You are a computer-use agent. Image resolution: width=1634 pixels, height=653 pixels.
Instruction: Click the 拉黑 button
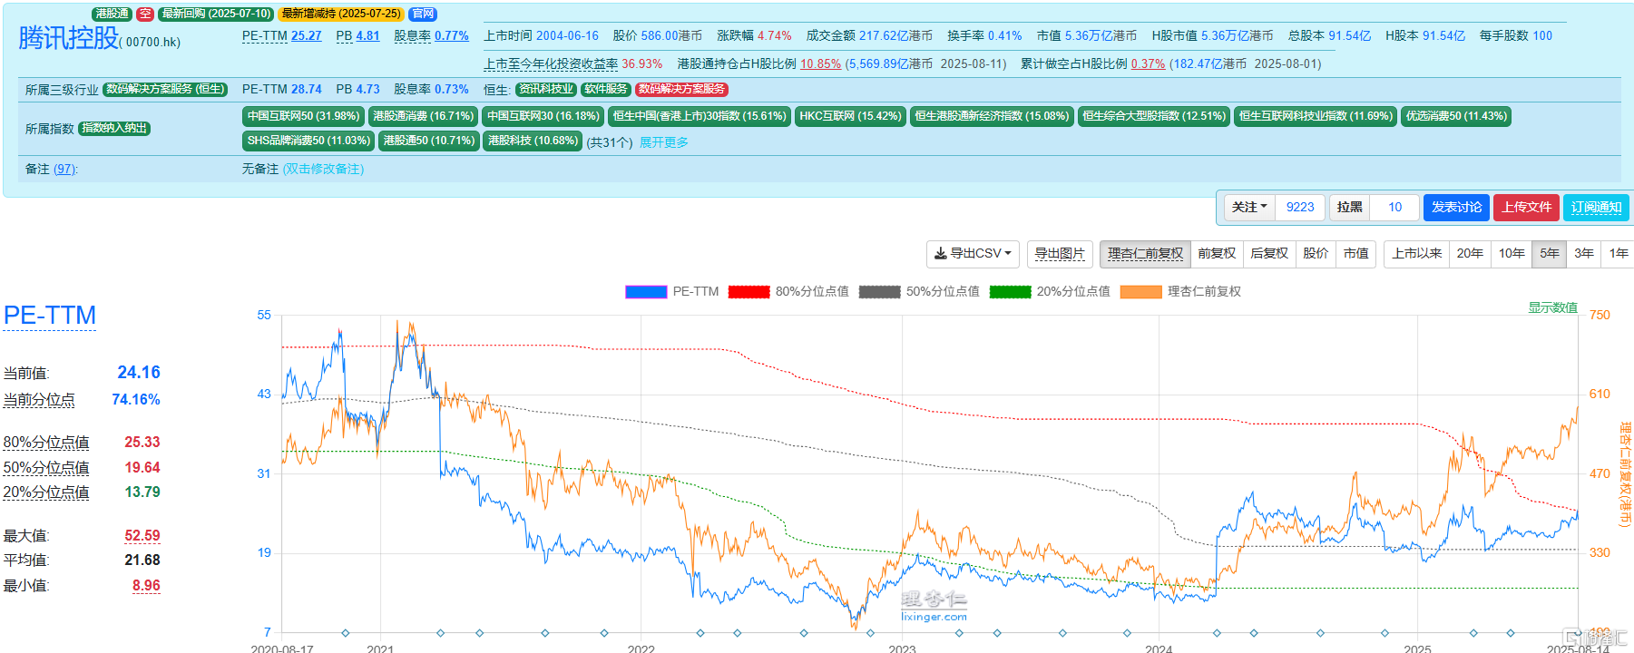tap(1349, 207)
